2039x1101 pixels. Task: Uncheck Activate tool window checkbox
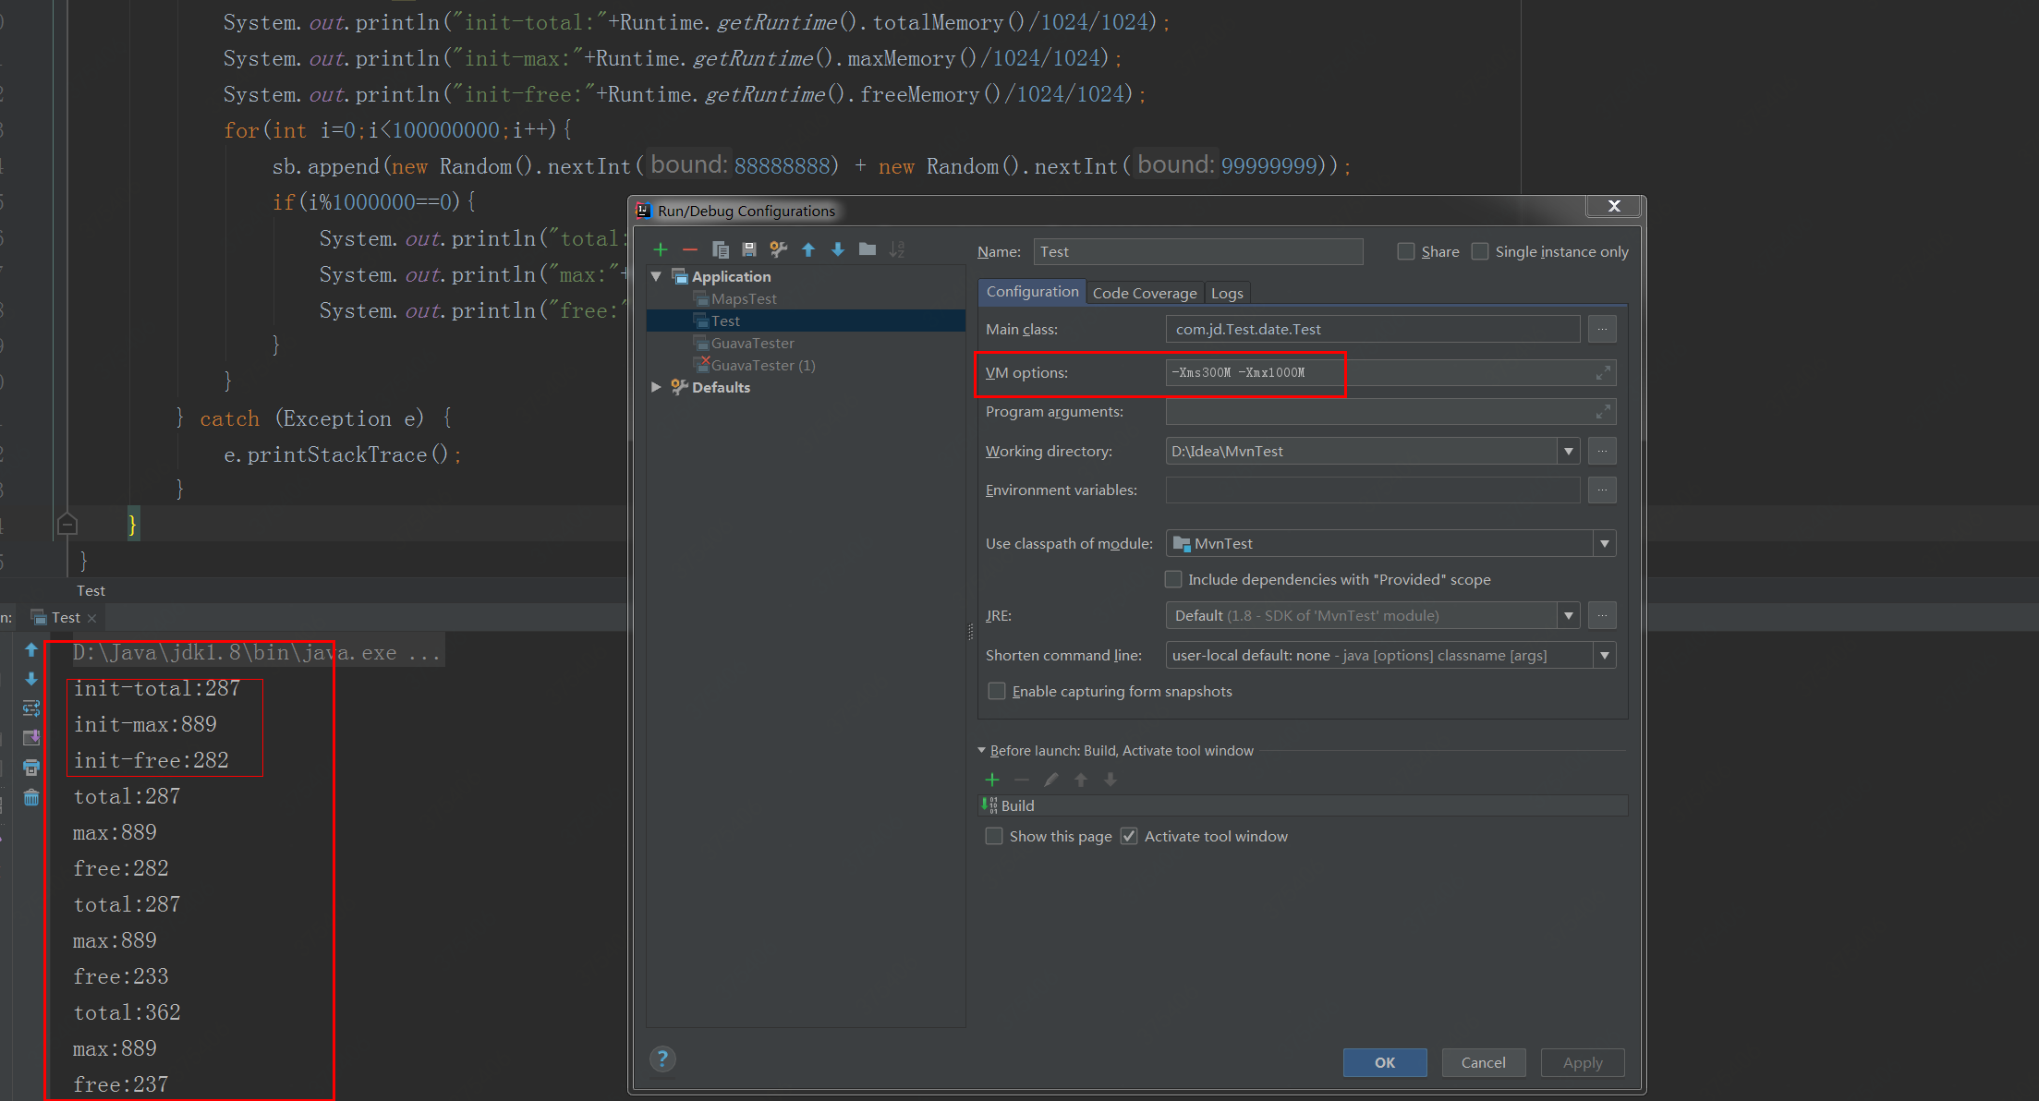1129,836
